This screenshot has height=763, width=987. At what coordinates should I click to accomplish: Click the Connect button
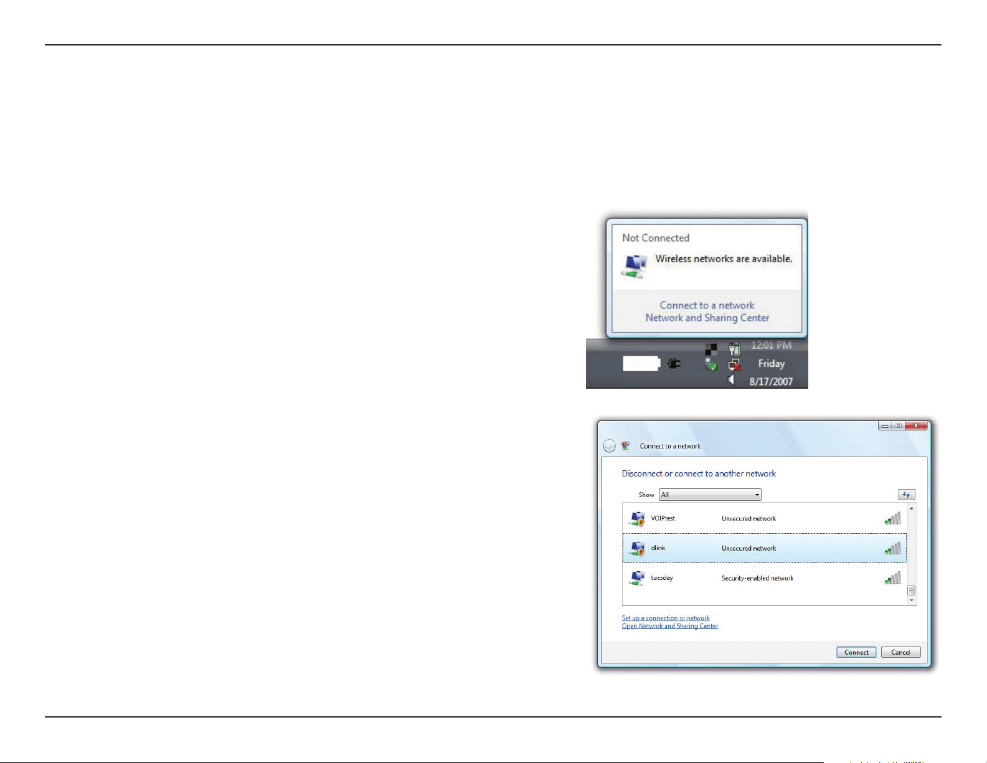pyautogui.click(x=856, y=652)
